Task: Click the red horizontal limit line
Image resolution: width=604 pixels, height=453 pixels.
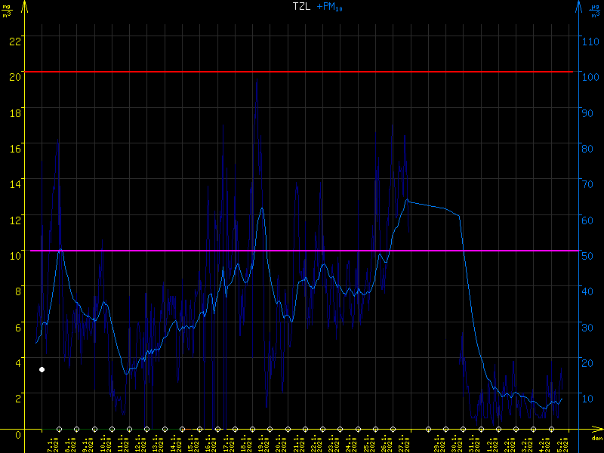Action: point(302,72)
